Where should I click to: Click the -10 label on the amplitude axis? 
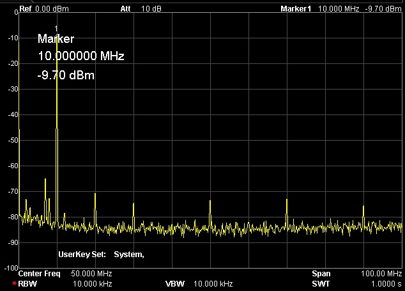pos(12,38)
